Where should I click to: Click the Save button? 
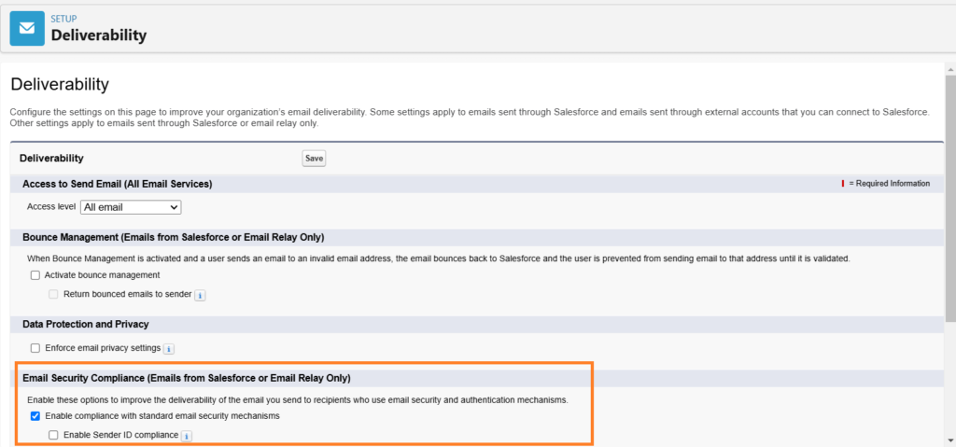click(314, 159)
